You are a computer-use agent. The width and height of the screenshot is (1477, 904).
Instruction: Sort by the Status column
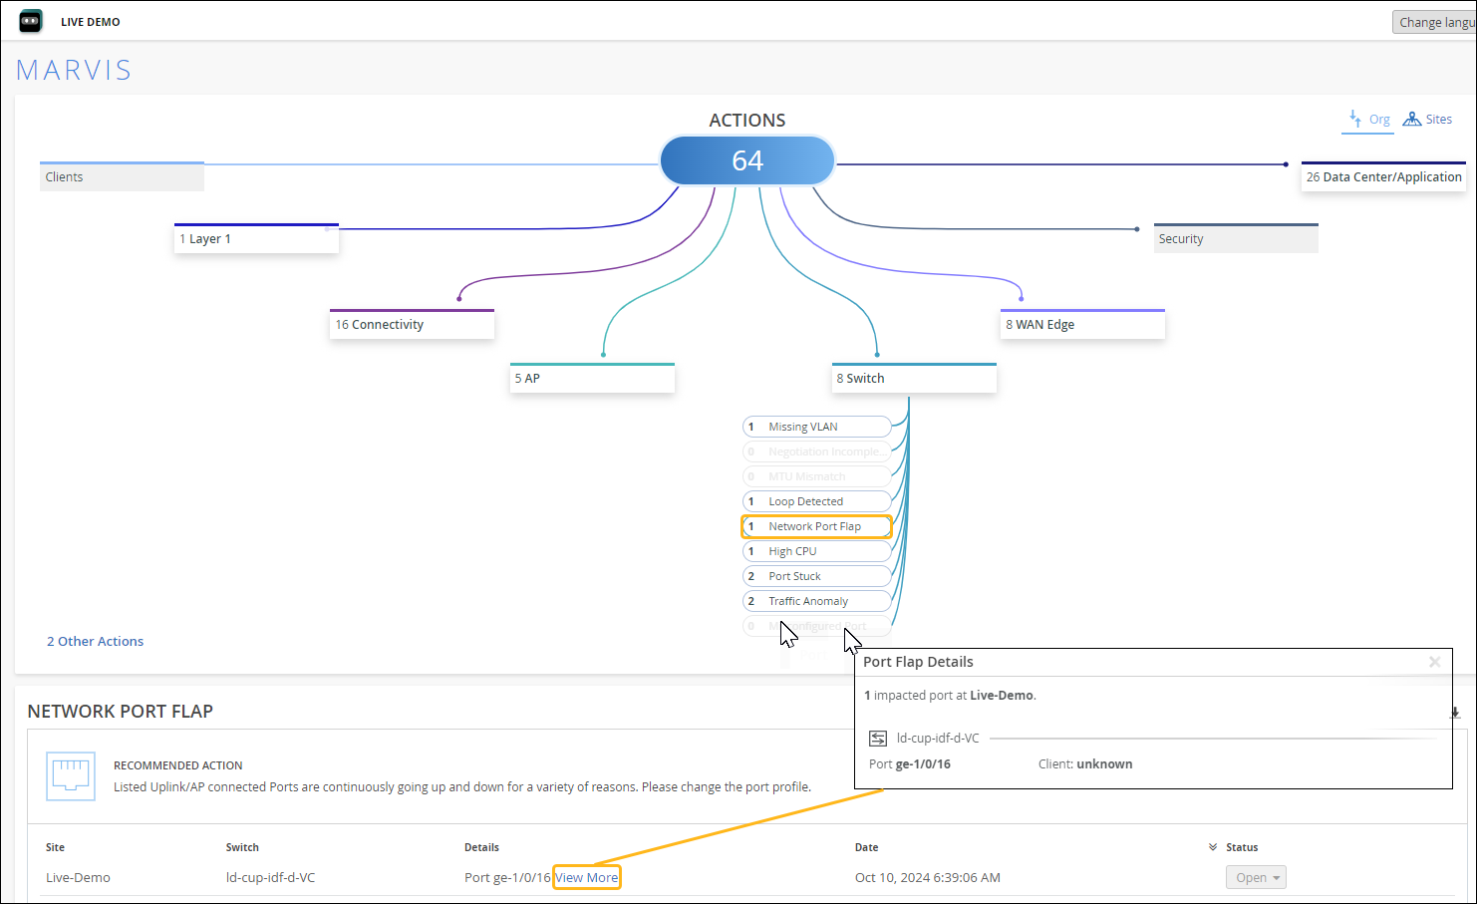[1242, 847]
